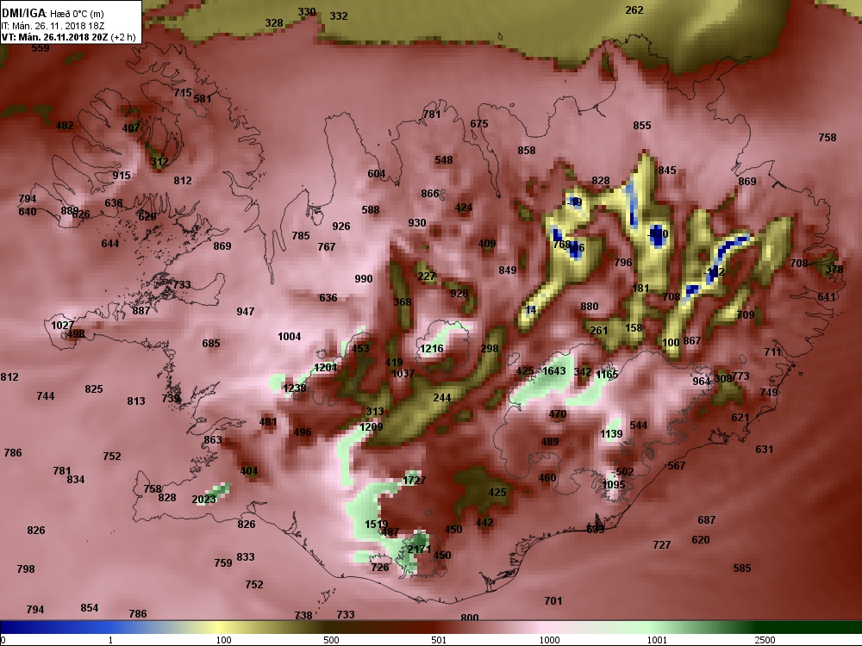Click the 964 label
The width and height of the screenshot is (862, 646).
pyautogui.click(x=701, y=382)
